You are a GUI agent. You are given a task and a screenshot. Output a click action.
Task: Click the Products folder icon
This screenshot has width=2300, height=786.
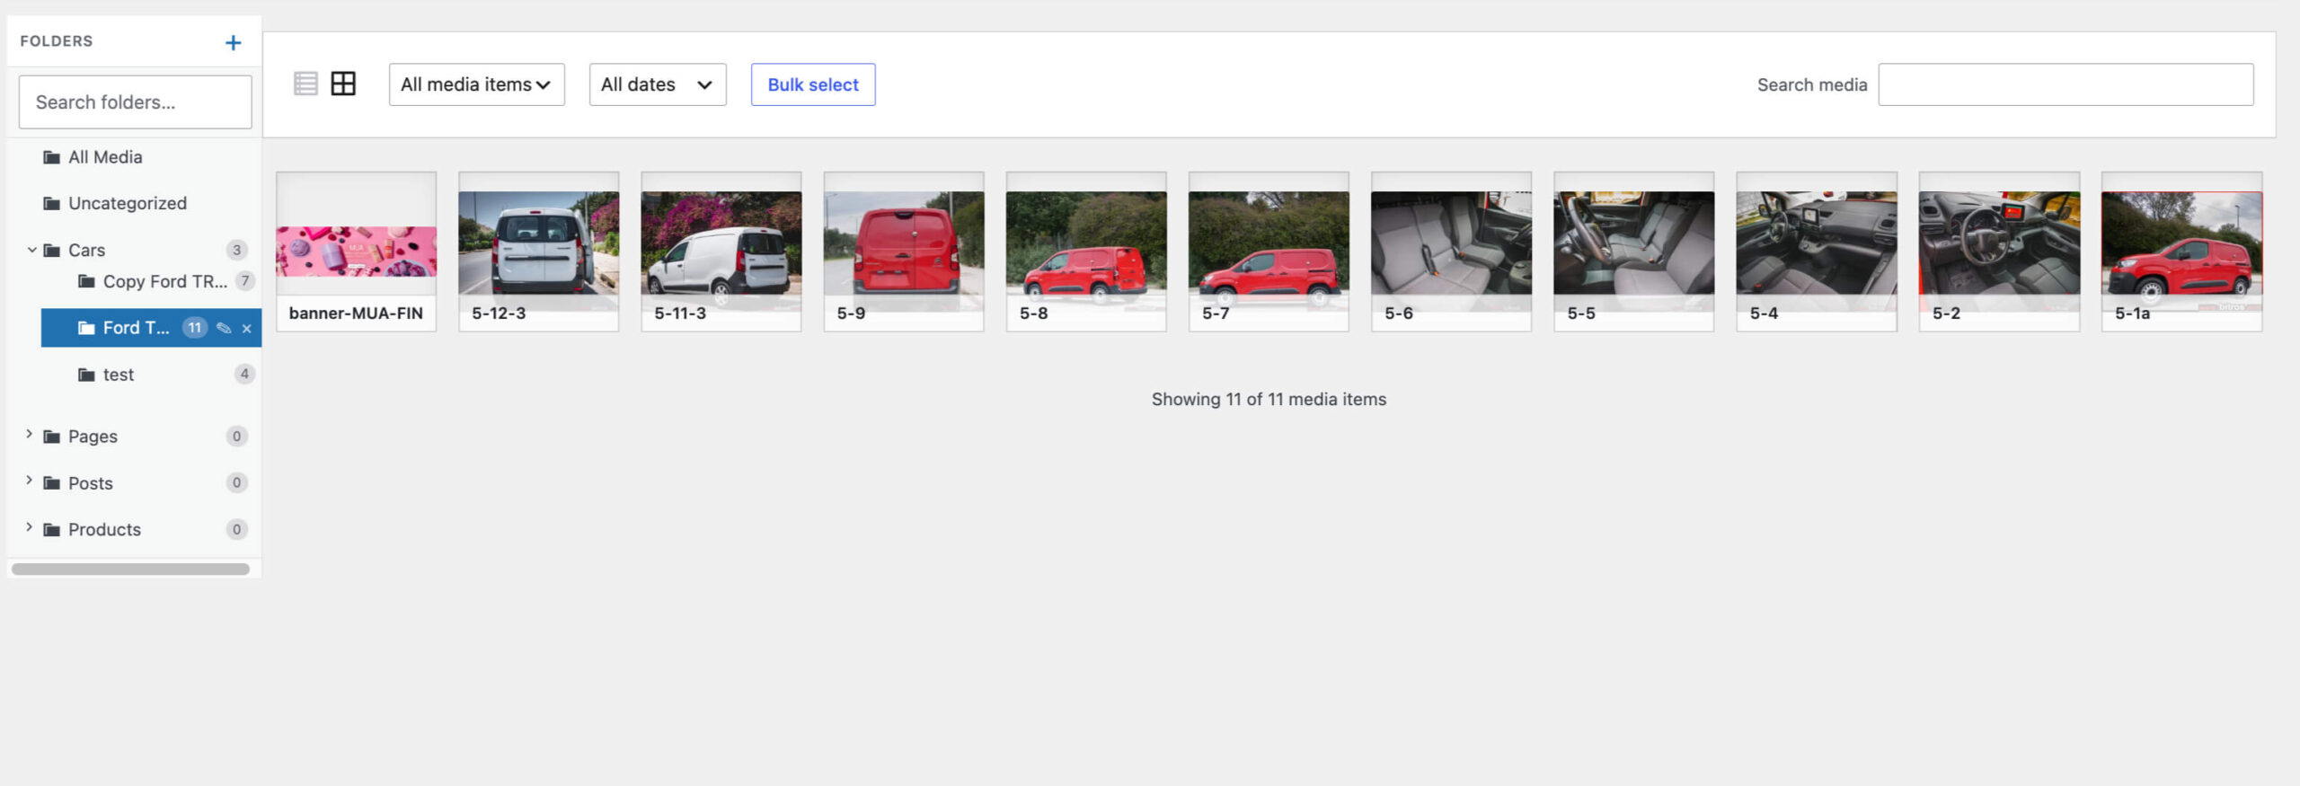click(x=52, y=530)
